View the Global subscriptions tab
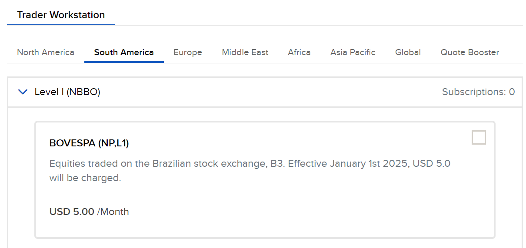This screenshot has width=526, height=248. 408,53
